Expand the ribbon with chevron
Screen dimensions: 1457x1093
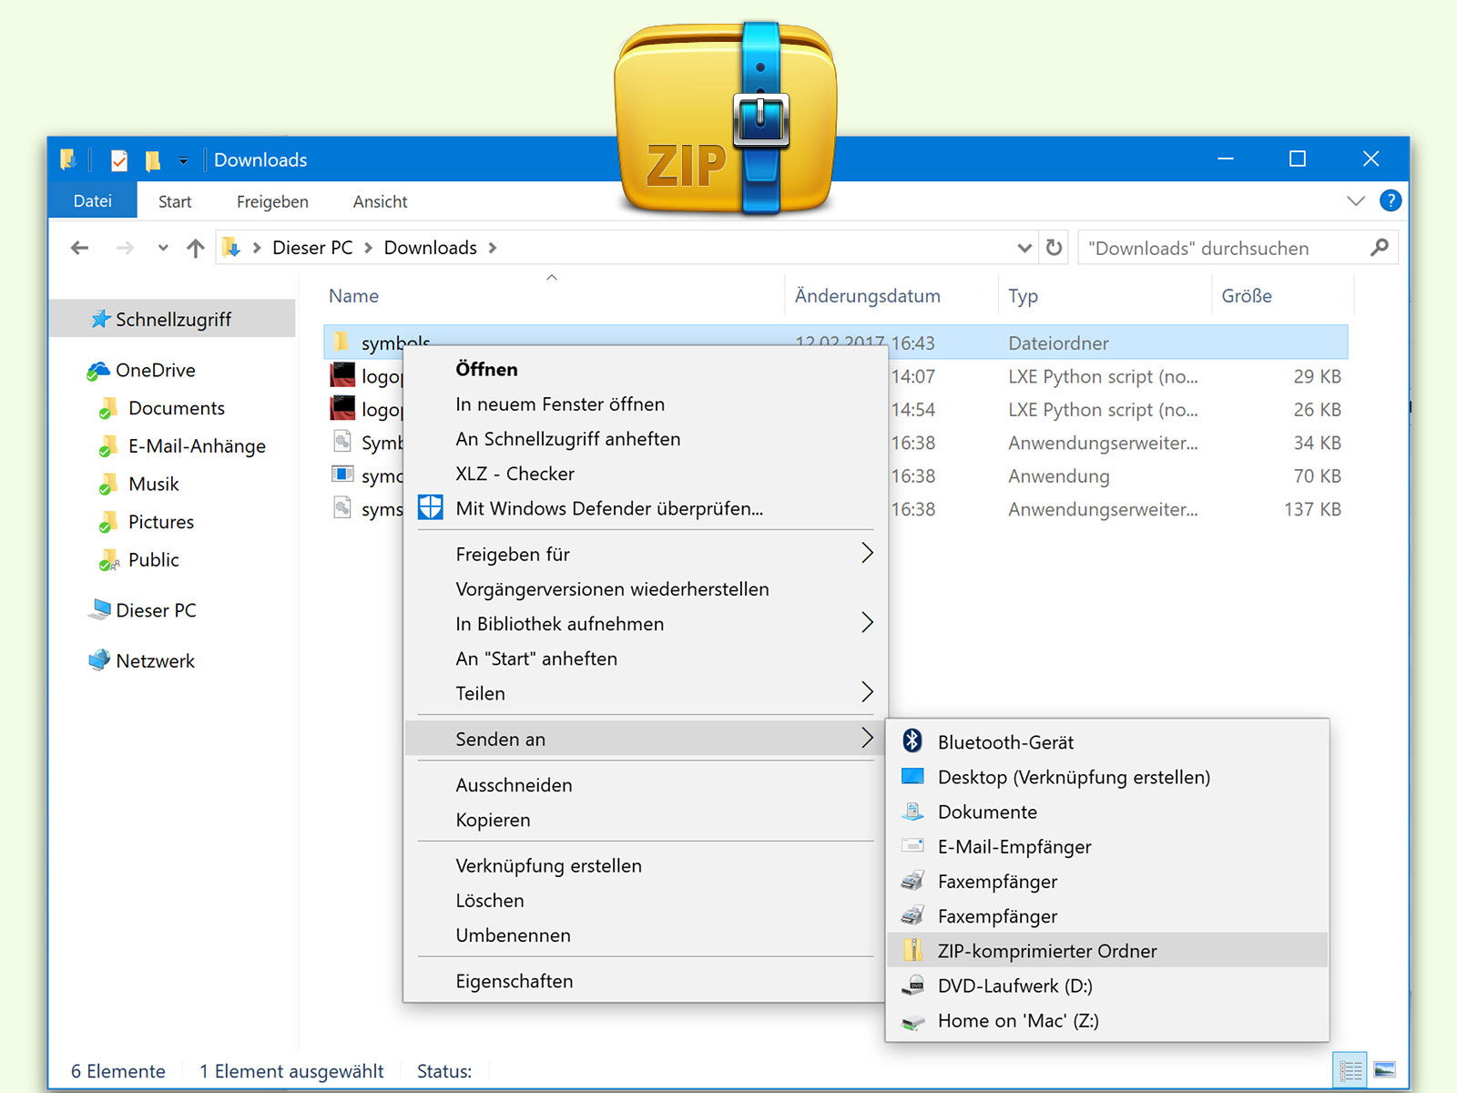pyautogui.click(x=1356, y=200)
